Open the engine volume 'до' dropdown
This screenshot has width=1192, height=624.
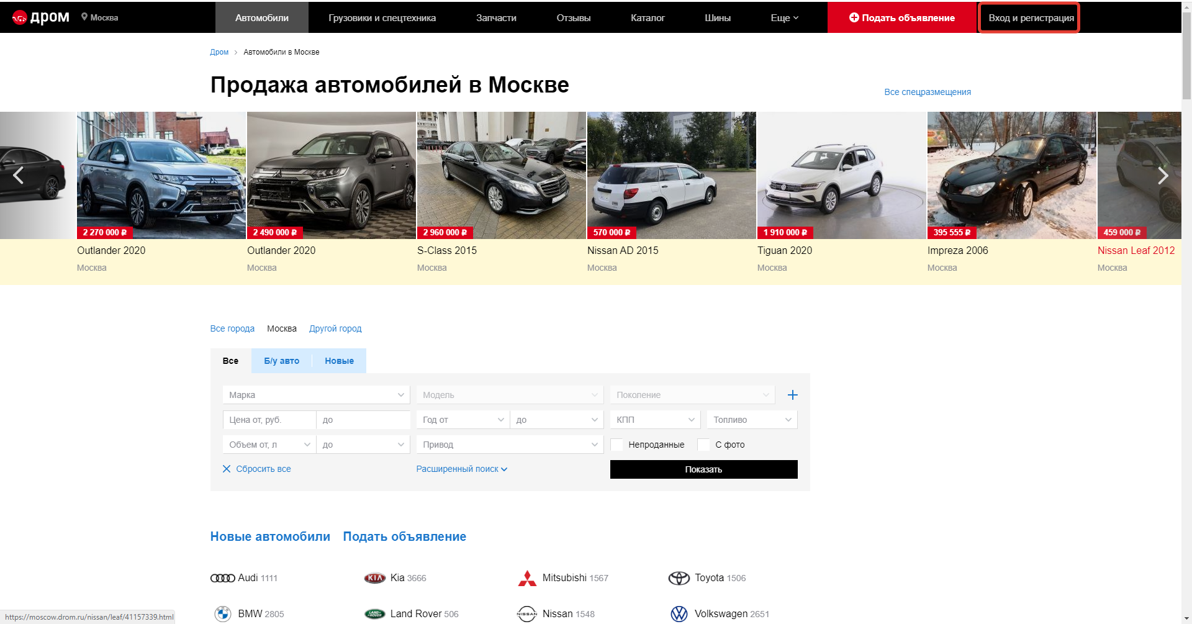pos(363,445)
